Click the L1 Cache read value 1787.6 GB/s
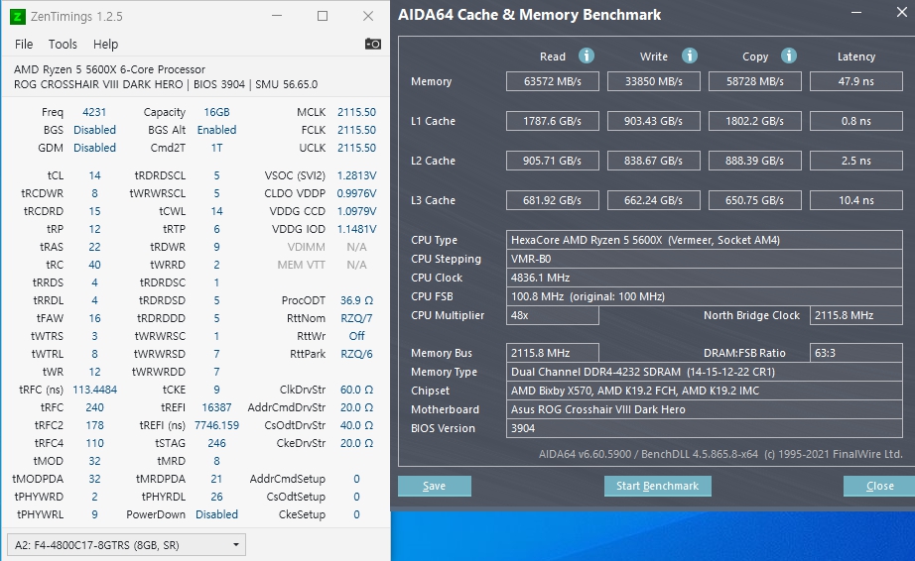The image size is (915, 561). click(553, 121)
